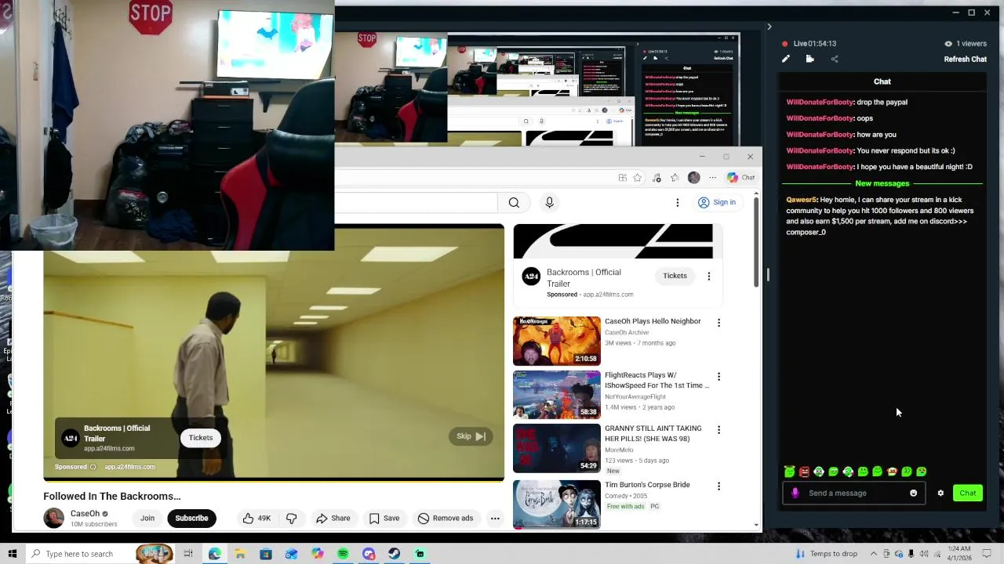Open more actions ellipsis under video
Viewport: 1004px width, 564px height.
[495, 518]
